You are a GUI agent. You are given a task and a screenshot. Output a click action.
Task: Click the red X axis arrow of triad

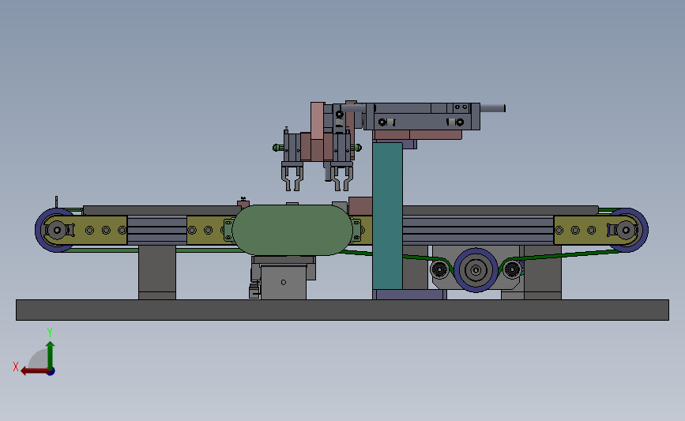click(x=34, y=371)
